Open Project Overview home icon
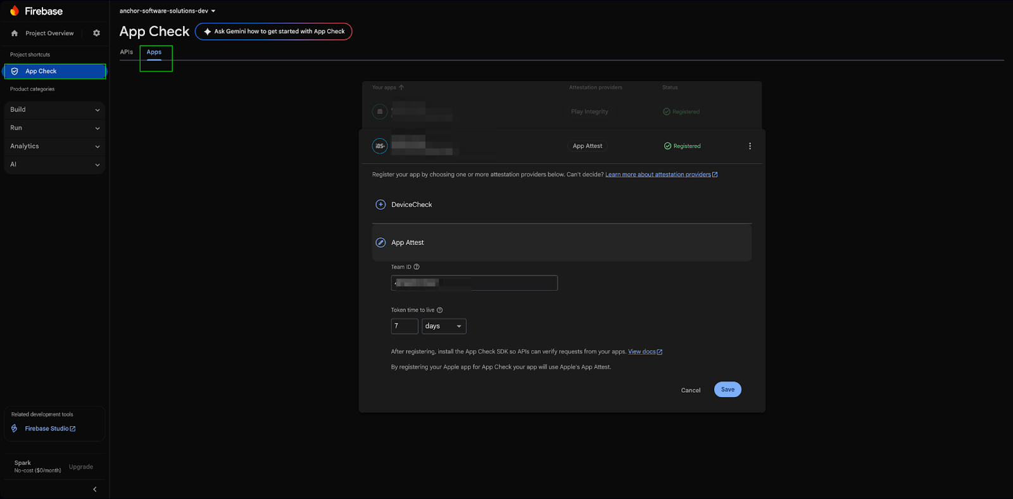The width and height of the screenshot is (1013, 499). (15, 33)
